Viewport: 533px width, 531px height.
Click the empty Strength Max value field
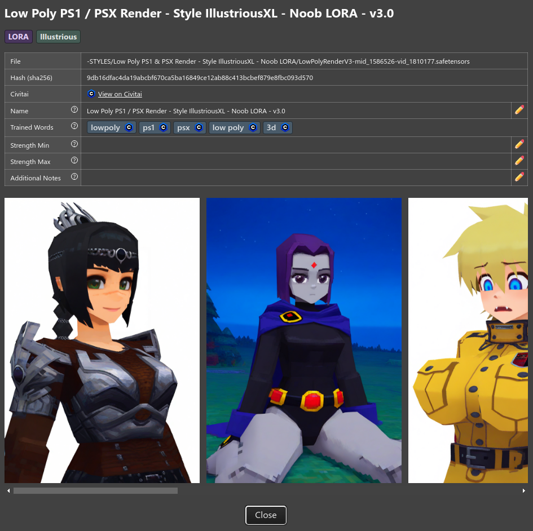(296, 161)
